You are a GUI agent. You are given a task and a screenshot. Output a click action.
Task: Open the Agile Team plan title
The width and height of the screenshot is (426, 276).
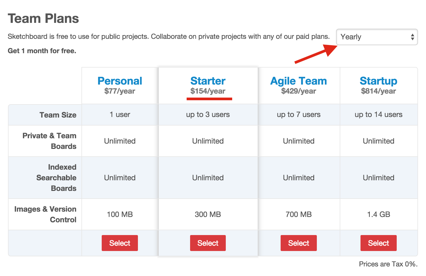pos(298,81)
